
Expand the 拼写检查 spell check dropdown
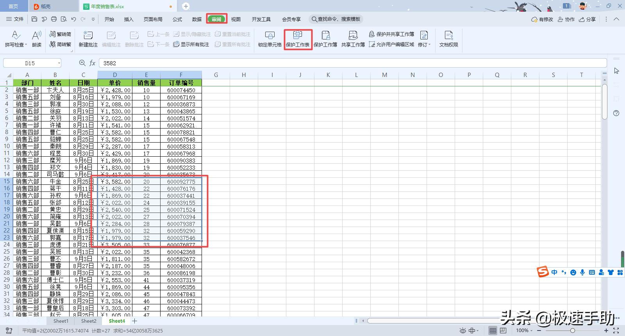coord(26,45)
